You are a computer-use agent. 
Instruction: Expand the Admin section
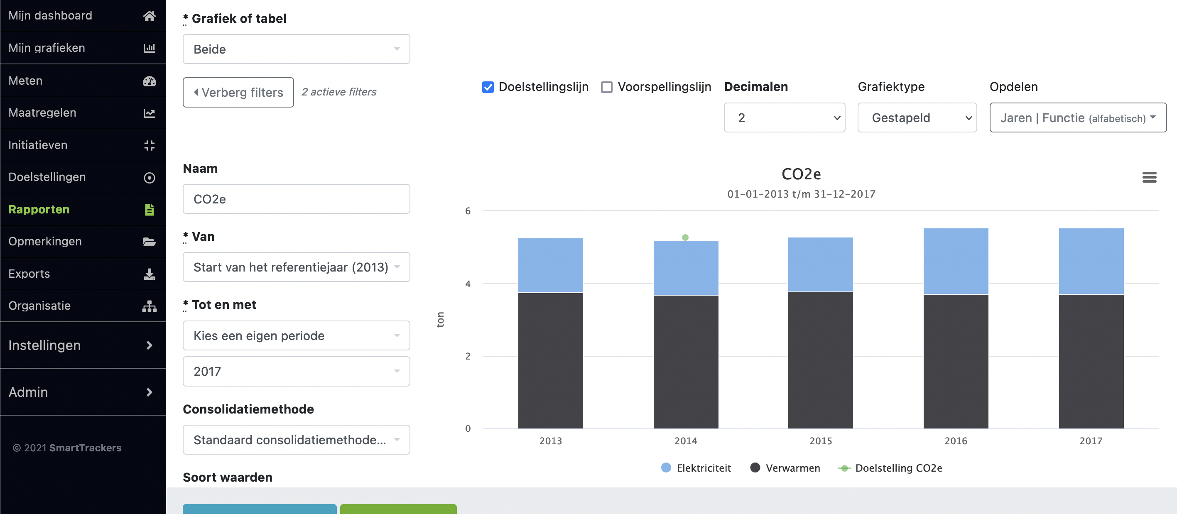coord(83,392)
